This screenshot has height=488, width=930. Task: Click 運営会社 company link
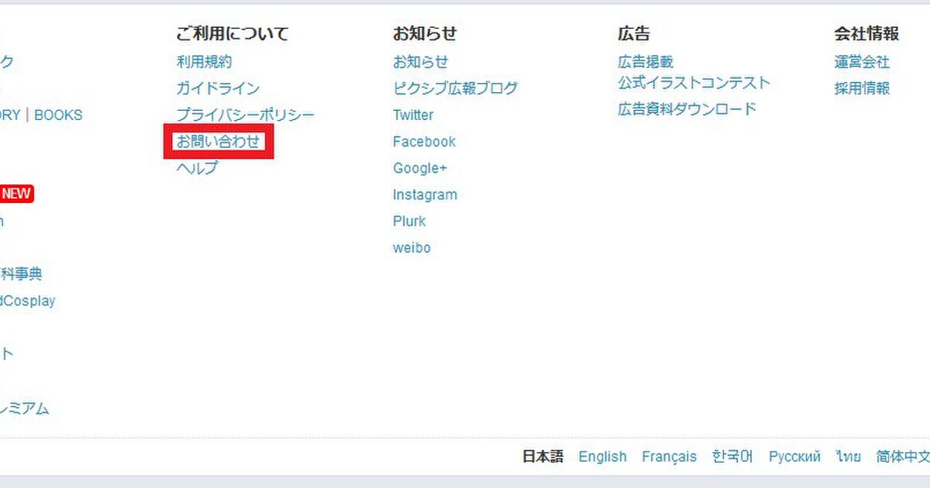(862, 62)
